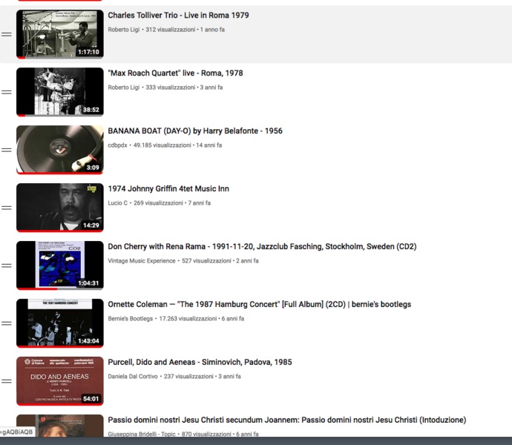Open Bernie's Bootlegs channel page

(130, 319)
